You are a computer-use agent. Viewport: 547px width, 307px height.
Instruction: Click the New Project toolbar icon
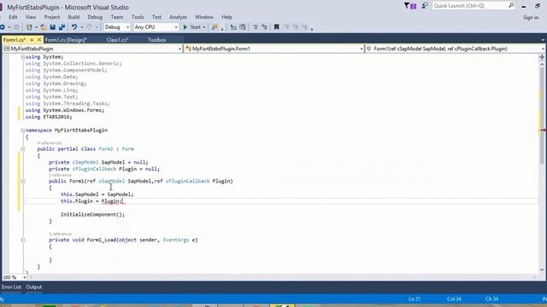coord(29,27)
